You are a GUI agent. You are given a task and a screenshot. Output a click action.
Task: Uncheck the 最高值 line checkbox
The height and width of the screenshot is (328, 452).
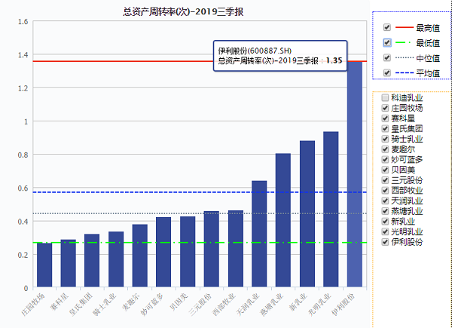click(387, 27)
